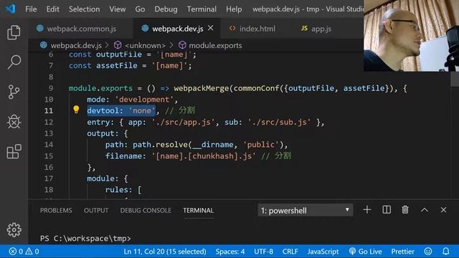
Task: Create a new terminal with plus icon
Action: coord(366,210)
